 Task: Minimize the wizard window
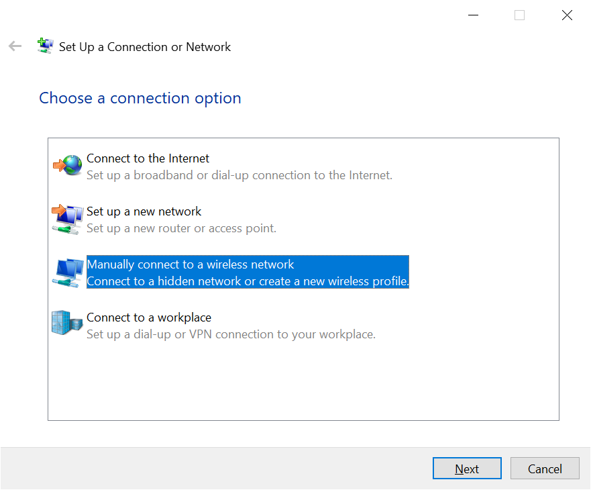click(x=473, y=15)
